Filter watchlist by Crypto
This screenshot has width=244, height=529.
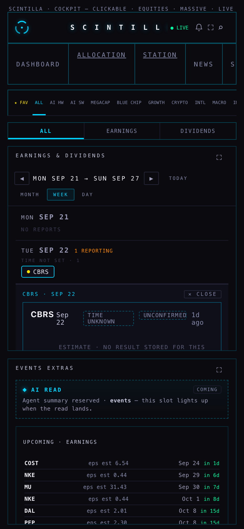180,102
